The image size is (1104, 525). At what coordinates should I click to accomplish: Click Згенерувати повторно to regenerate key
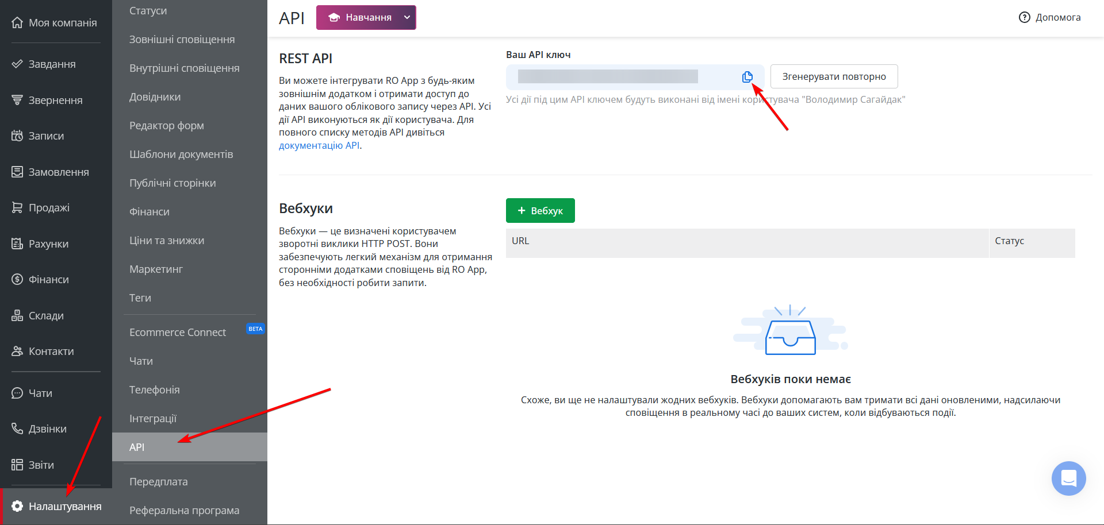point(834,76)
